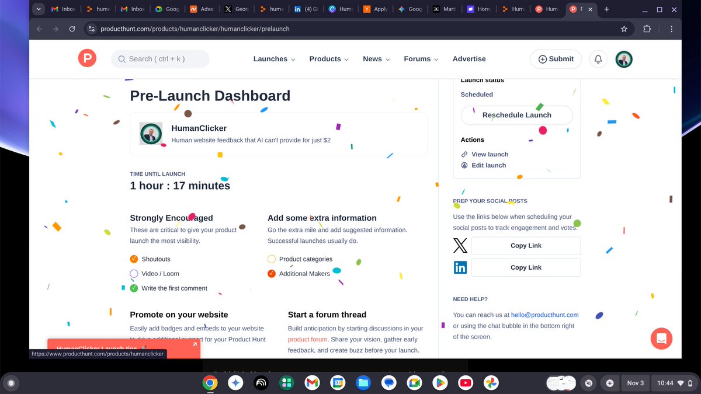
Task: Go back in browser history
Action: click(39, 29)
